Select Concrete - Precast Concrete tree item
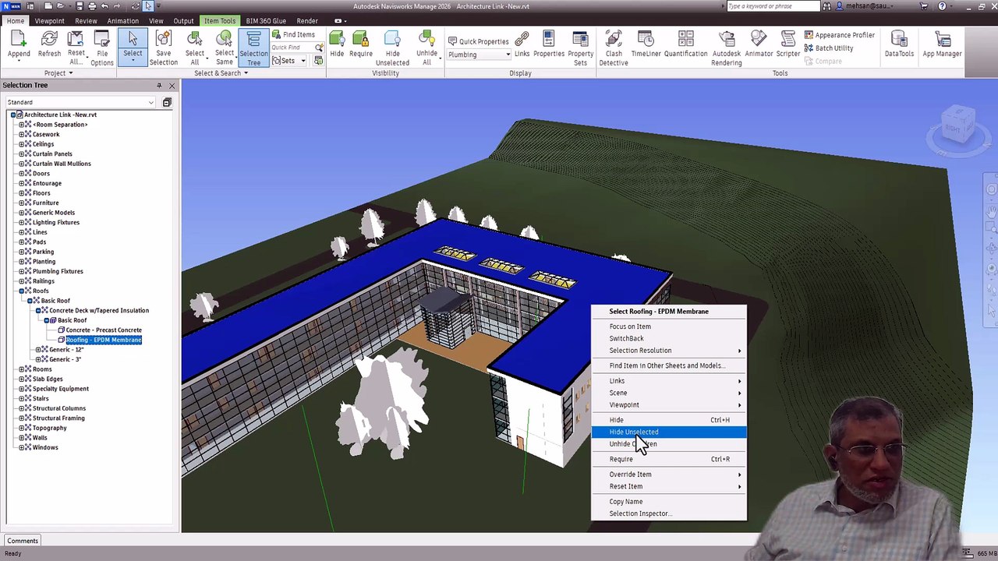This screenshot has width=998, height=561. pyautogui.click(x=104, y=330)
